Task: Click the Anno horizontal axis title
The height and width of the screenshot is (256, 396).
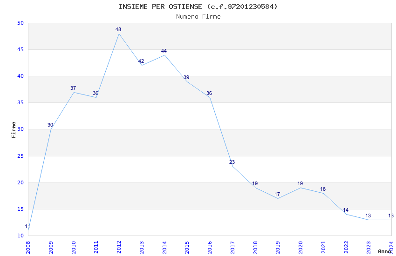Action: tap(384, 251)
